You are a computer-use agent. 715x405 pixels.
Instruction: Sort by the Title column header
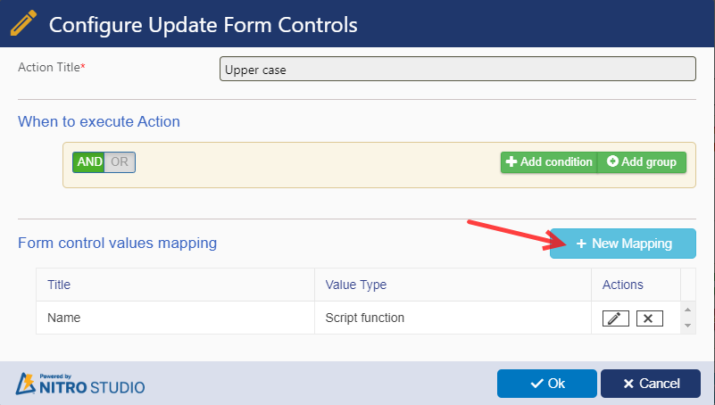(59, 285)
